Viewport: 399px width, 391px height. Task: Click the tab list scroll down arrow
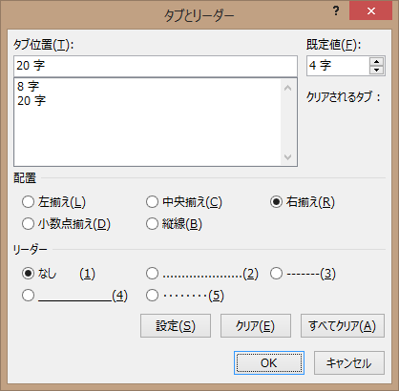click(x=287, y=156)
